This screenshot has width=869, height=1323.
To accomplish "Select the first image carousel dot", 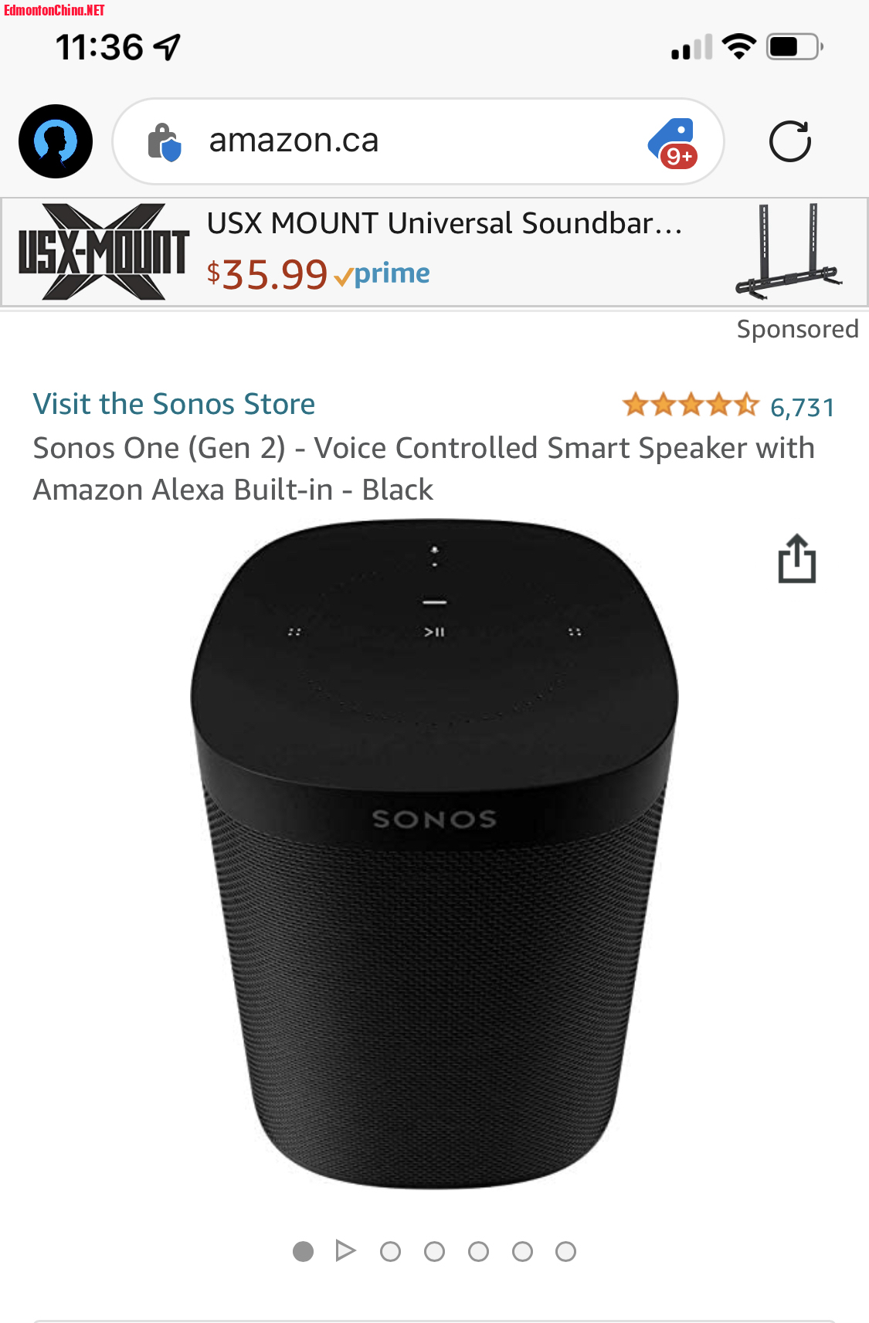I will pos(303,1251).
